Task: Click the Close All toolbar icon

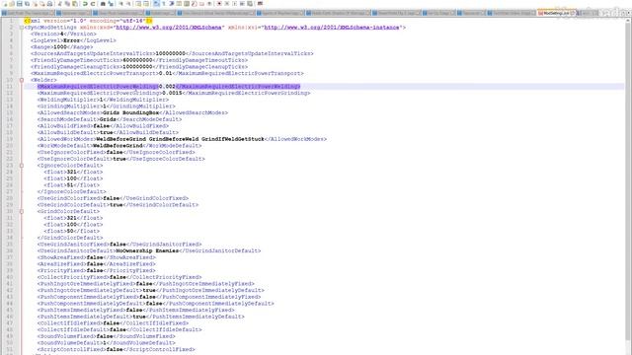Action: point(41,4)
